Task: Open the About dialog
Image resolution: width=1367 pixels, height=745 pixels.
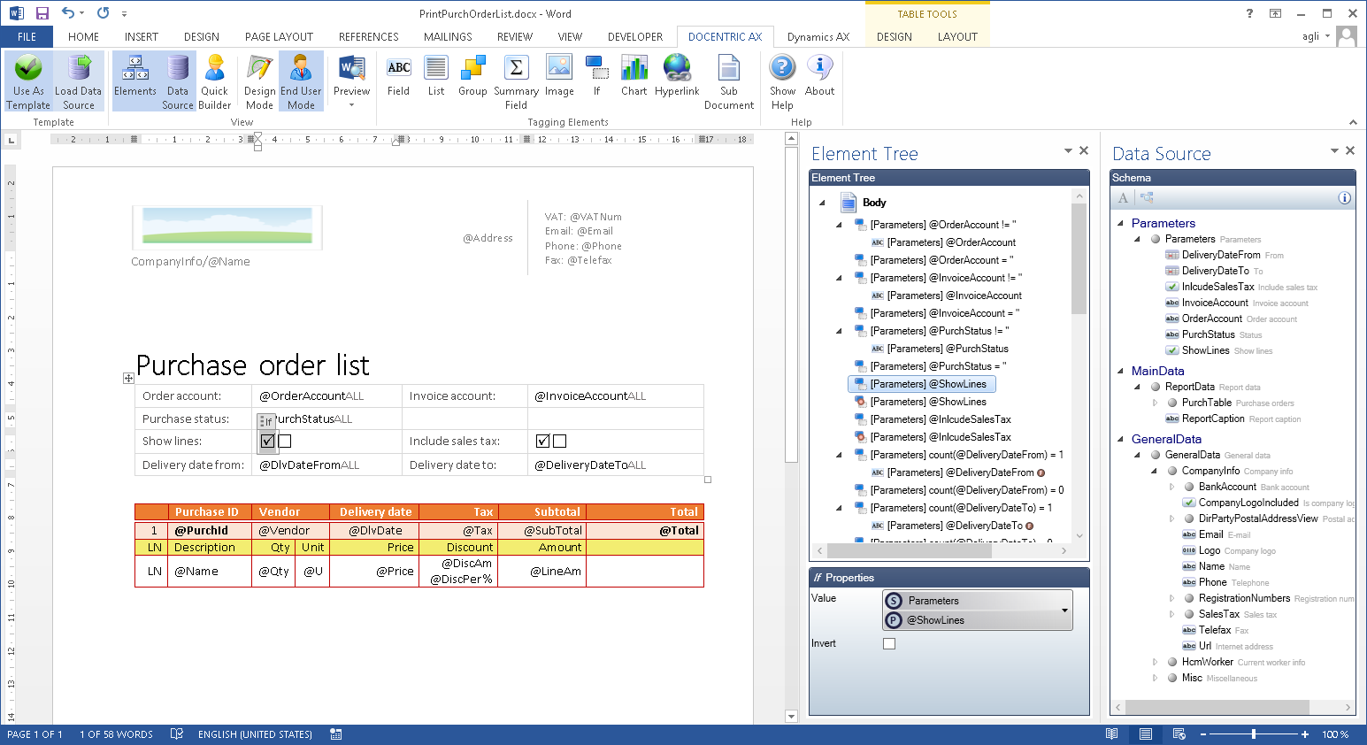Action: coord(820,76)
